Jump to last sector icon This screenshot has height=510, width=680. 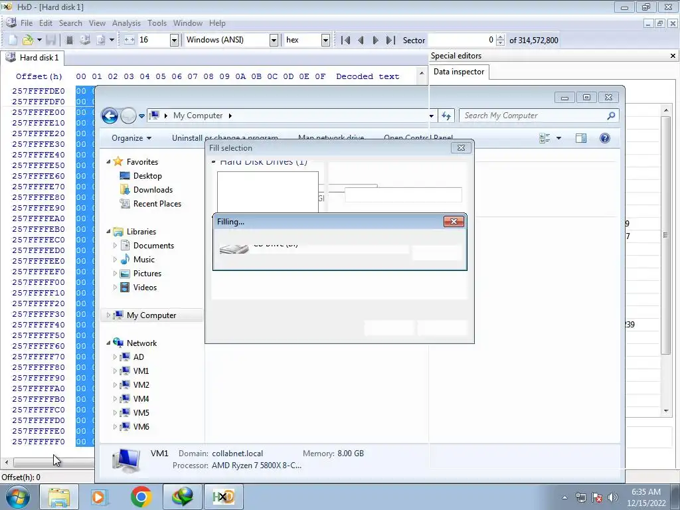[390, 40]
